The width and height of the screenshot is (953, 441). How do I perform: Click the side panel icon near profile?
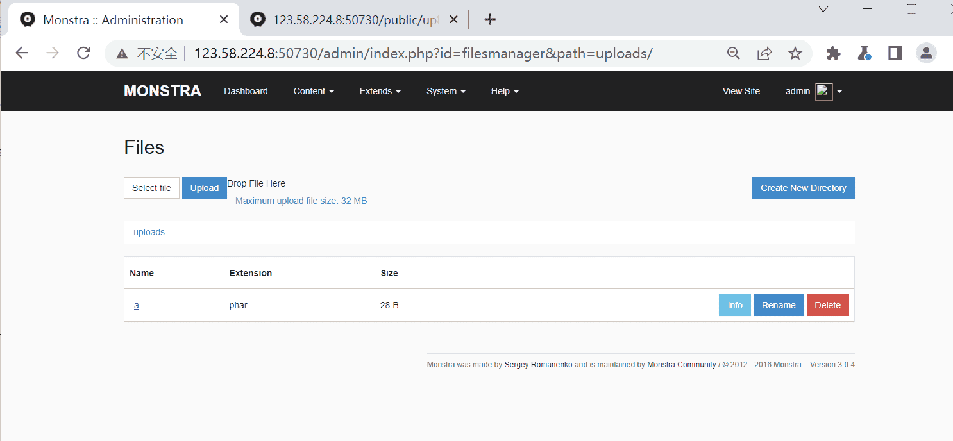pyautogui.click(x=895, y=53)
